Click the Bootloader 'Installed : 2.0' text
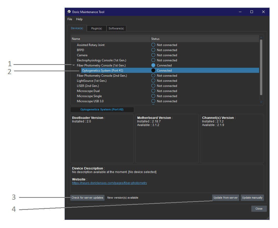The width and height of the screenshot is (278, 228). coord(81,121)
